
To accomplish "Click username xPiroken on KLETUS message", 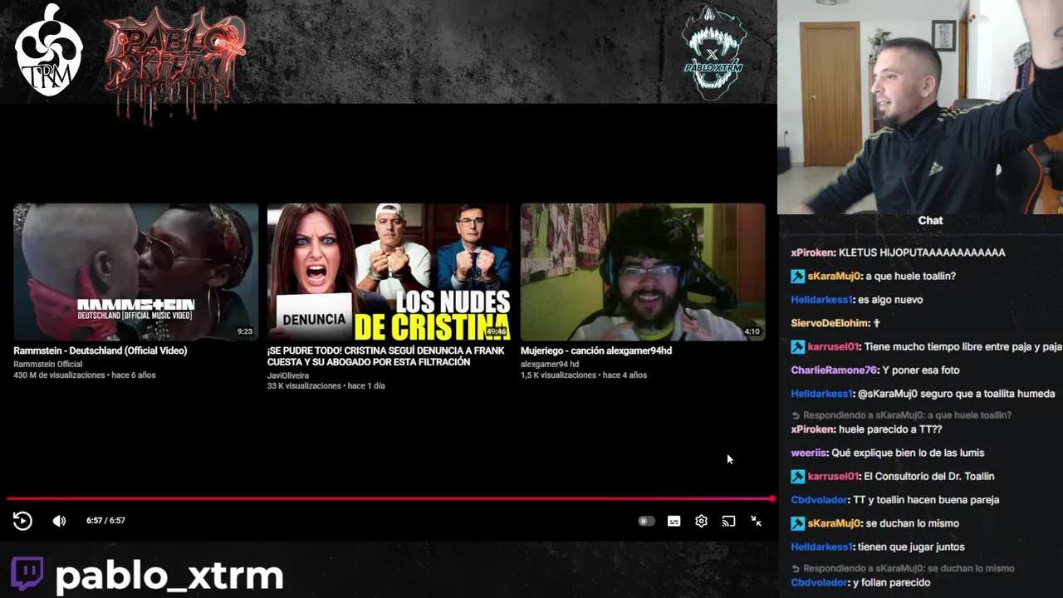I will [812, 252].
